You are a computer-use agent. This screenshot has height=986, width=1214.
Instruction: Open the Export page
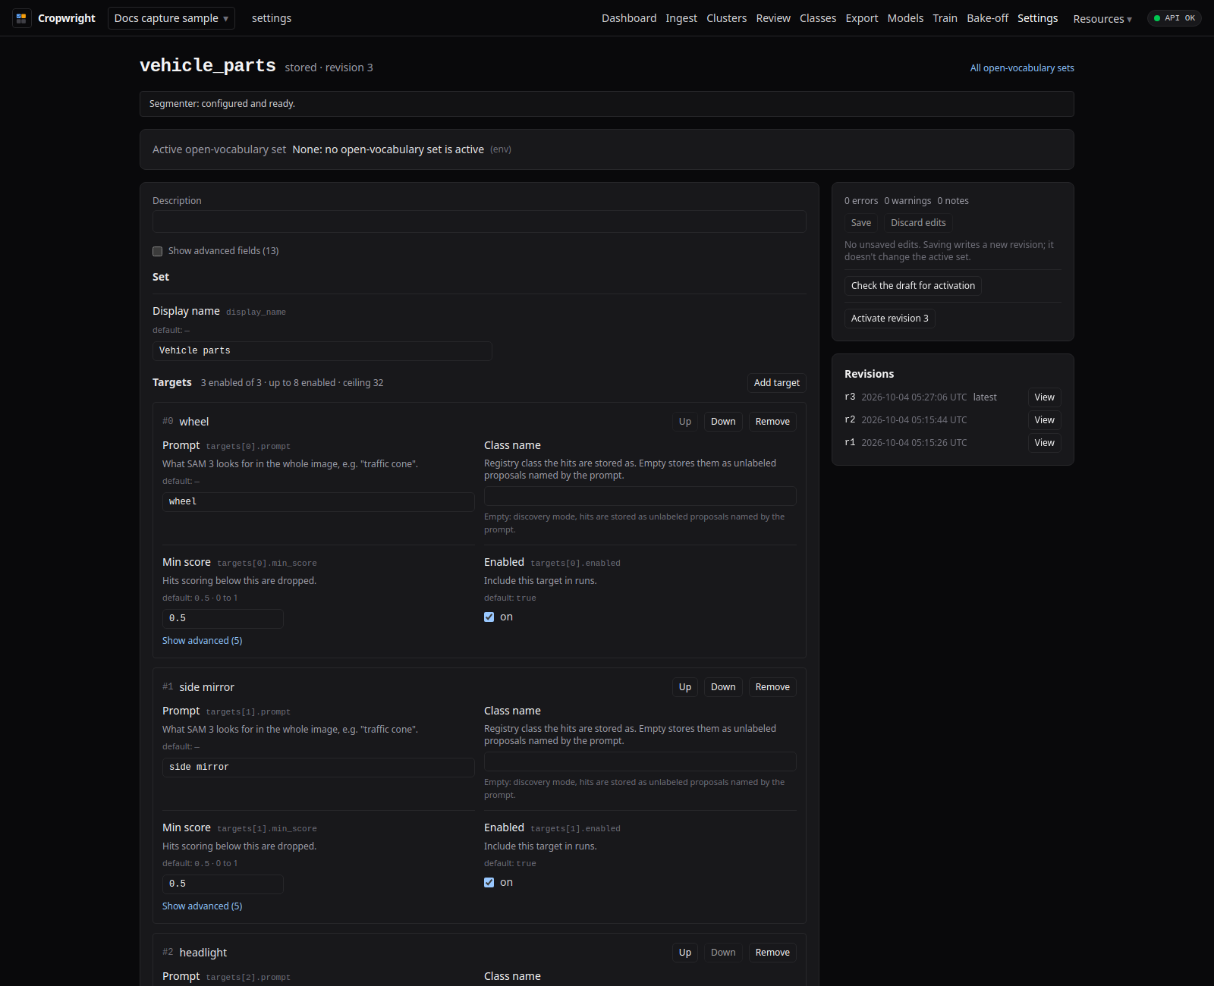(x=862, y=18)
